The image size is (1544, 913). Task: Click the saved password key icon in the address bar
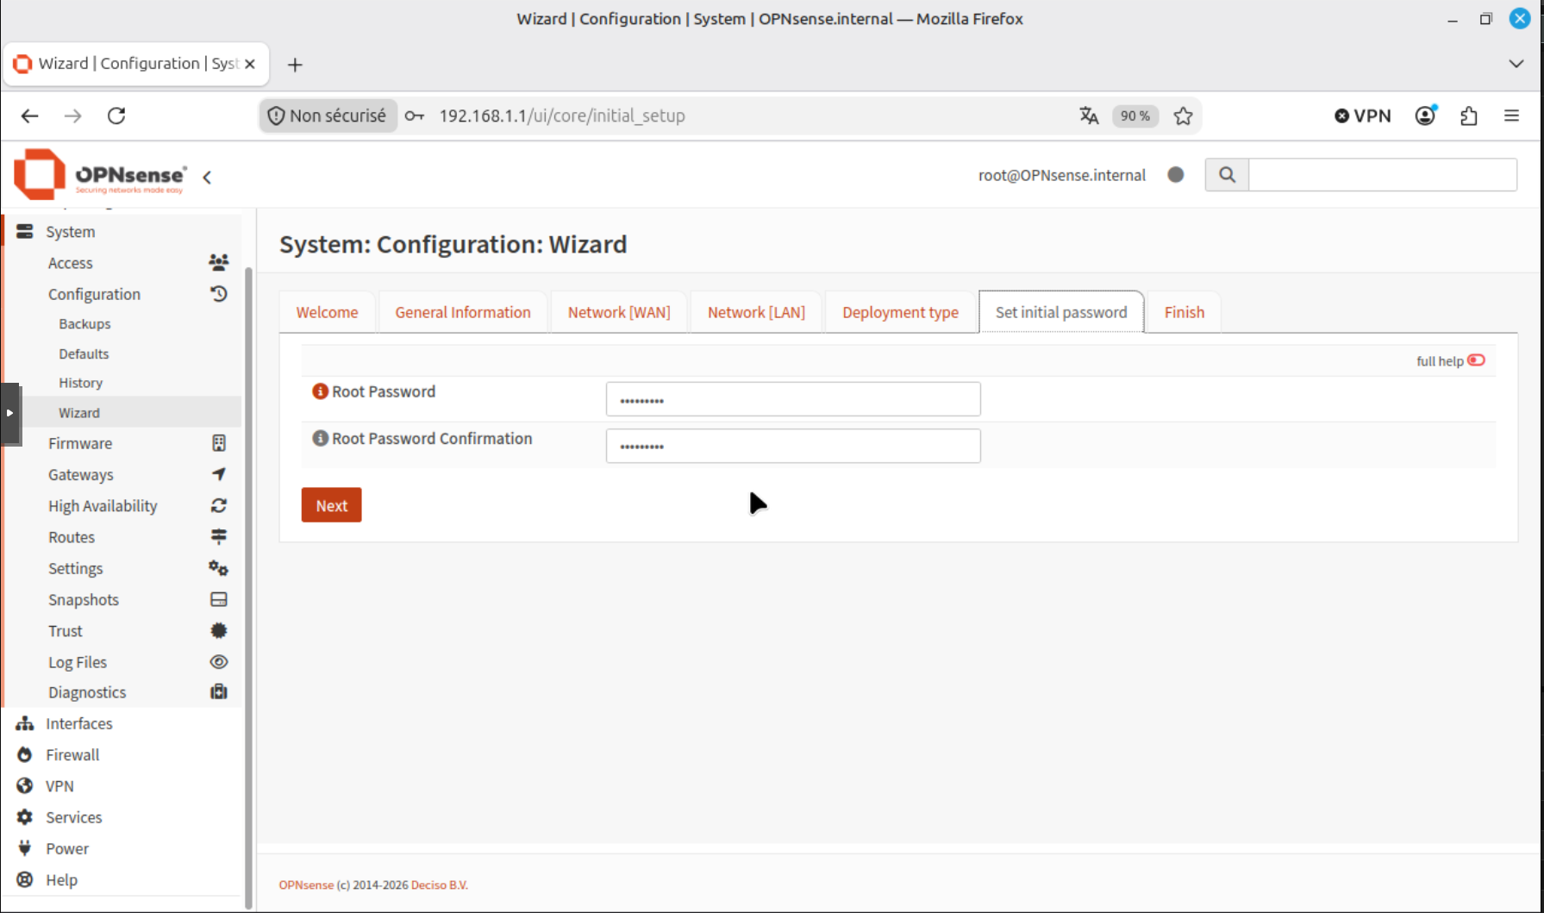pyautogui.click(x=415, y=116)
